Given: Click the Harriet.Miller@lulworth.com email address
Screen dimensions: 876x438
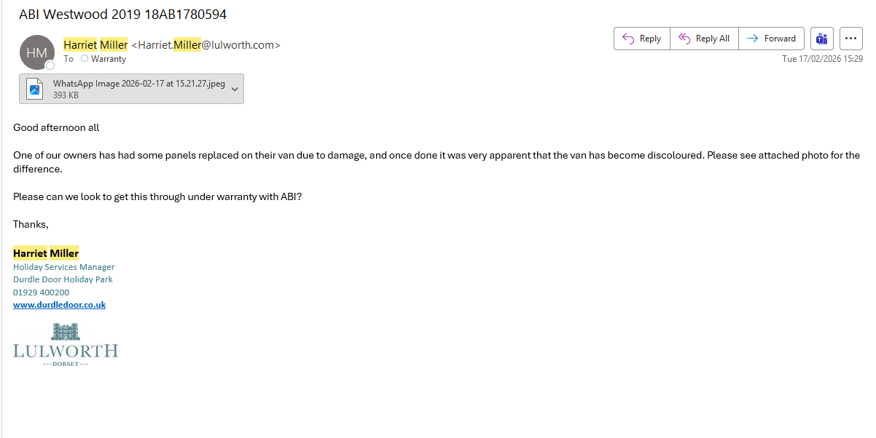Looking at the screenshot, I should [x=206, y=45].
